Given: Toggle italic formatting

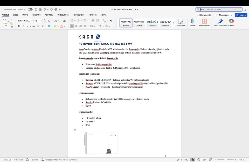Looking at the screenshot, I should [x=23, y=26].
